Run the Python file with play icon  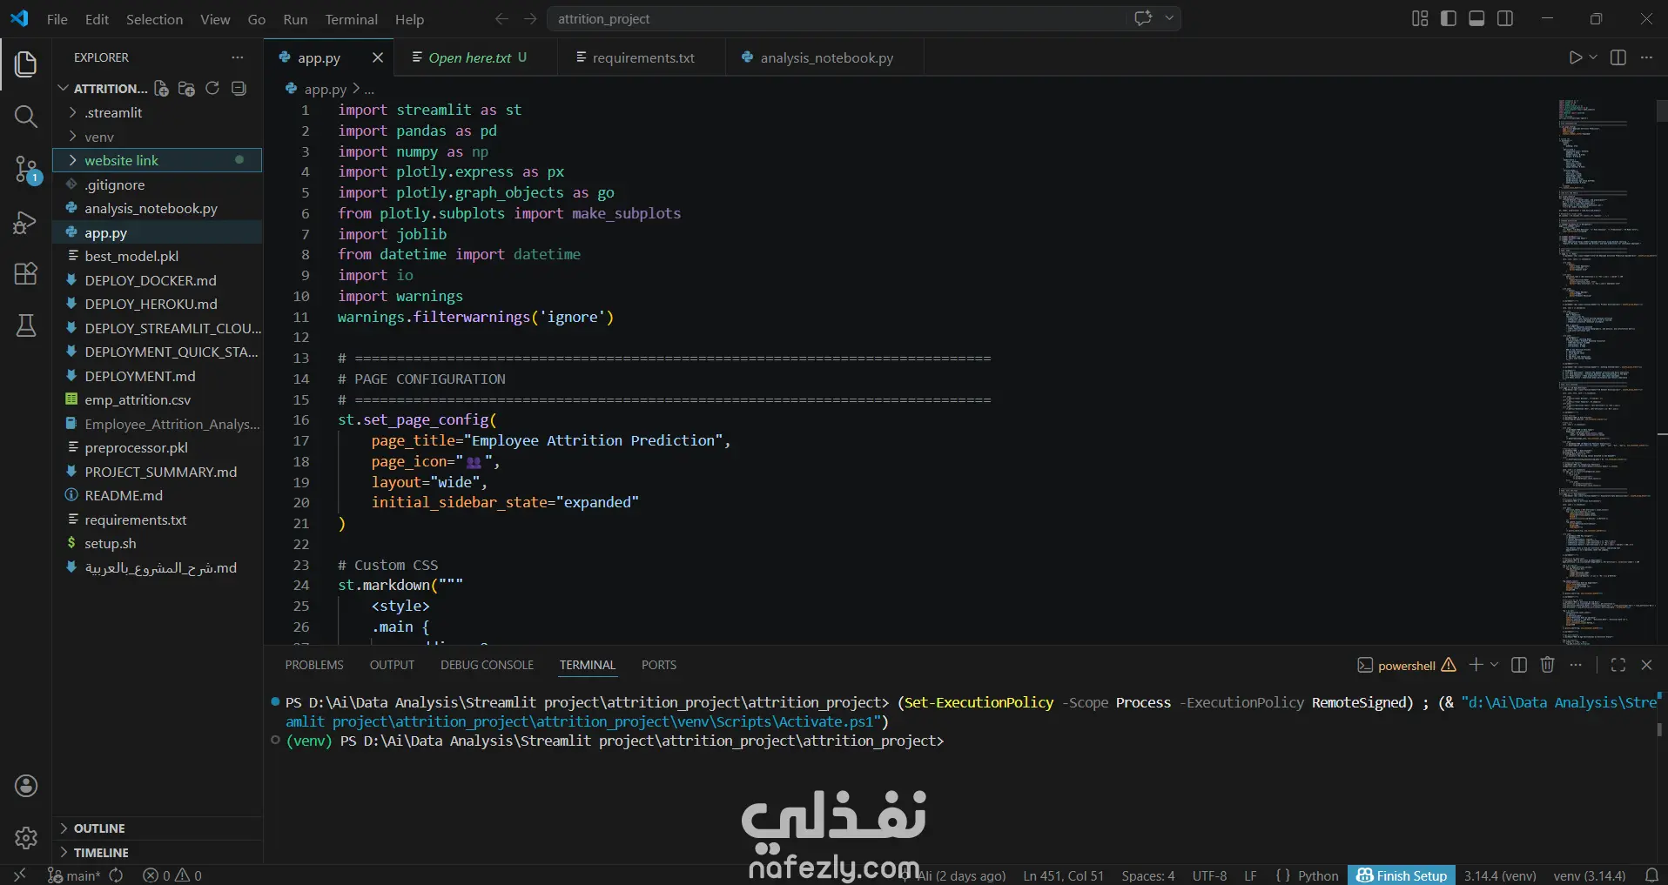click(1575, 57)
